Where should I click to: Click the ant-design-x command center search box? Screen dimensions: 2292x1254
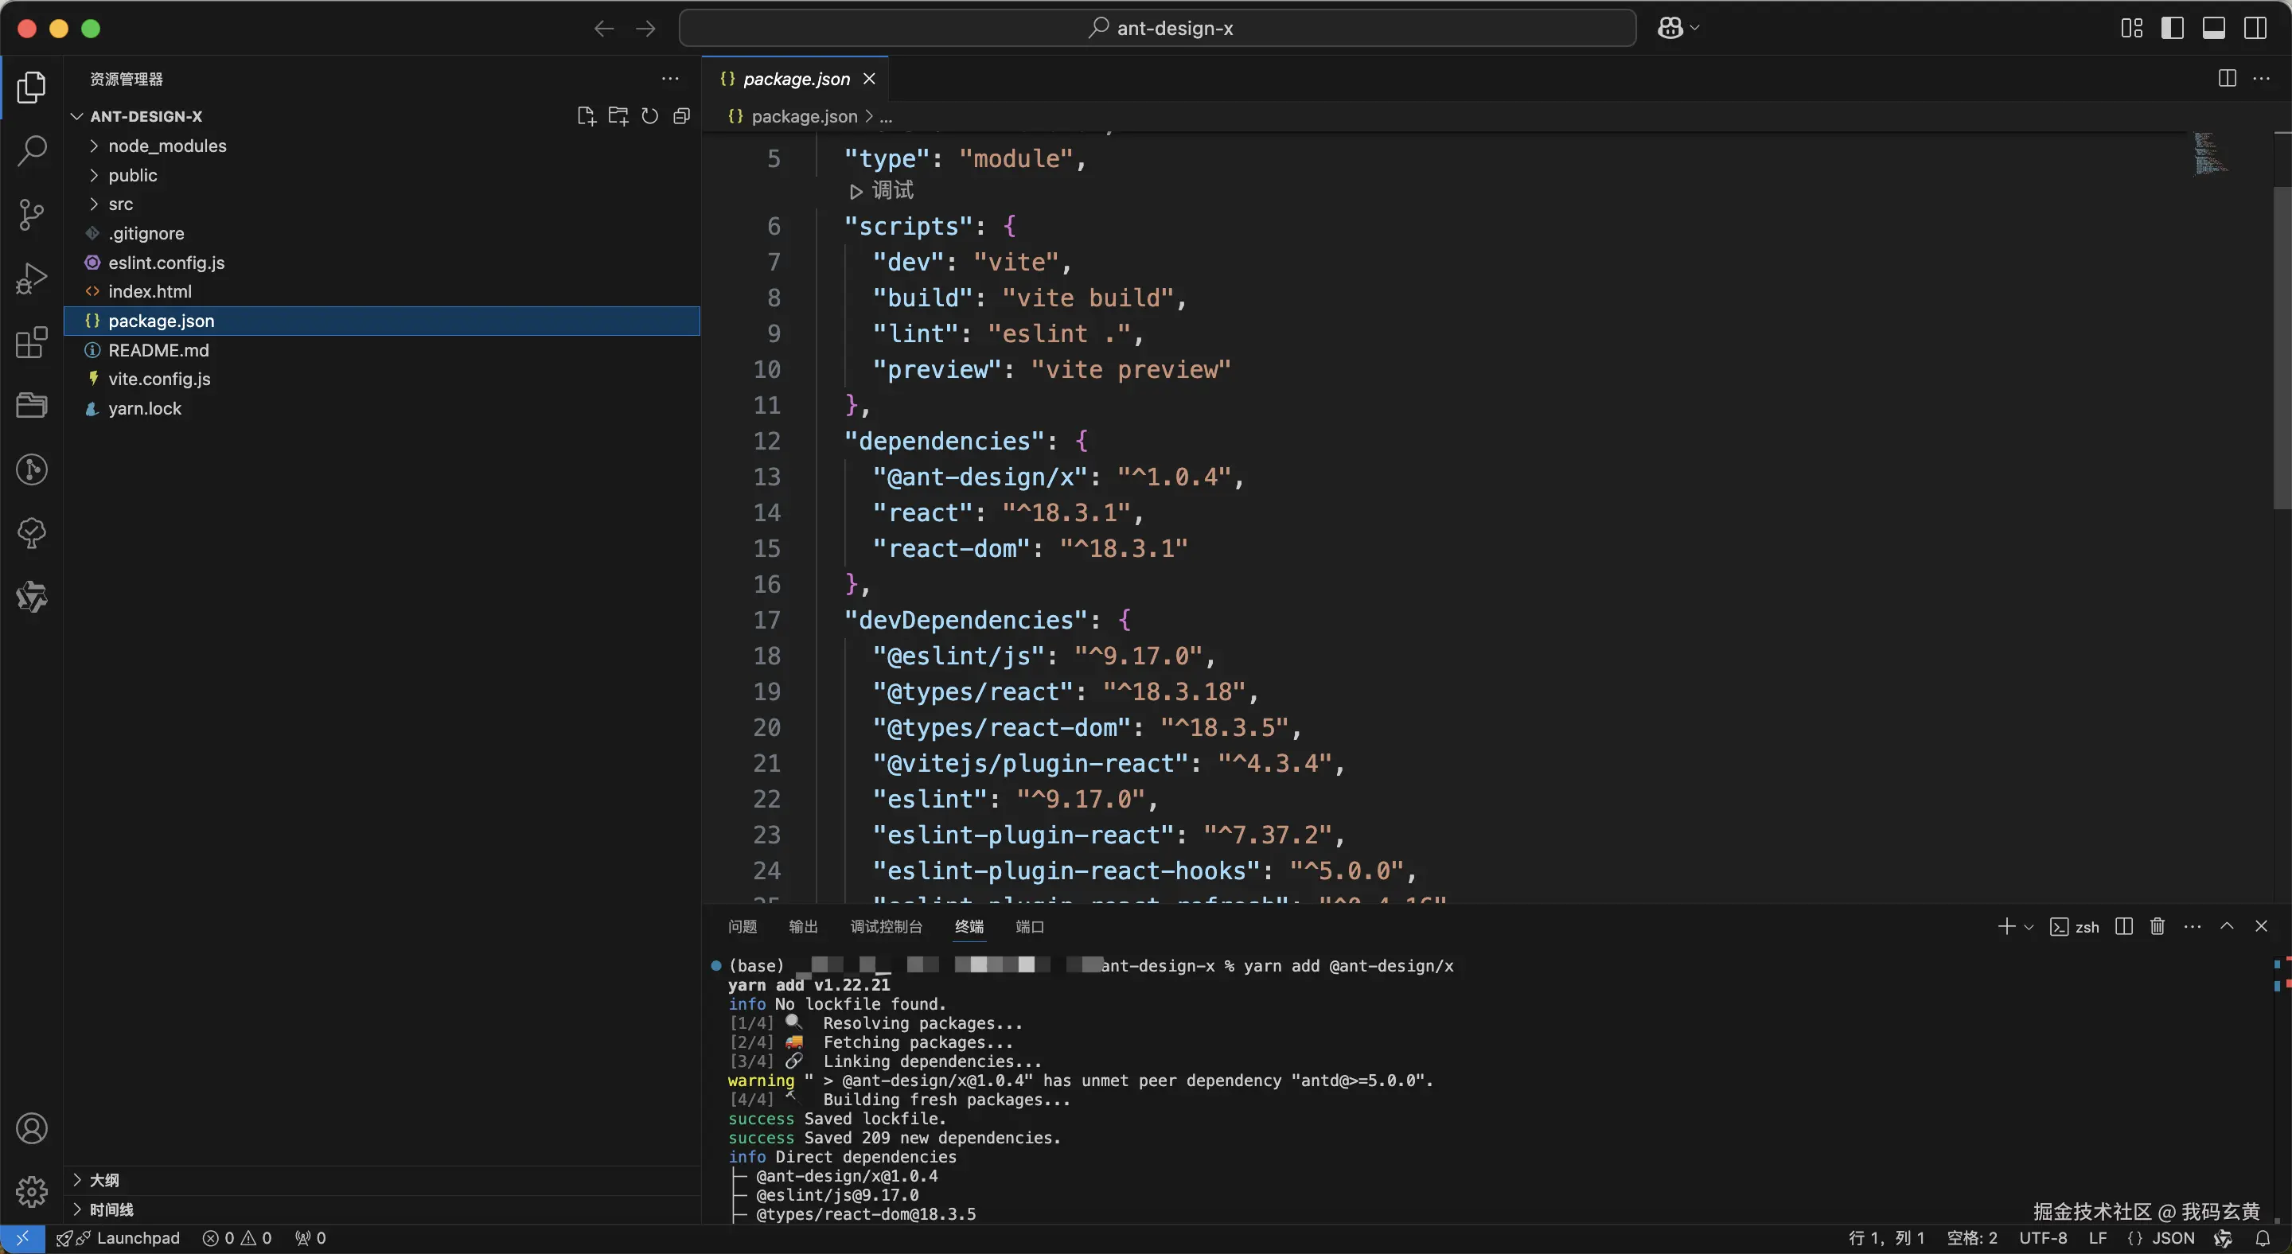(1156, 29)
